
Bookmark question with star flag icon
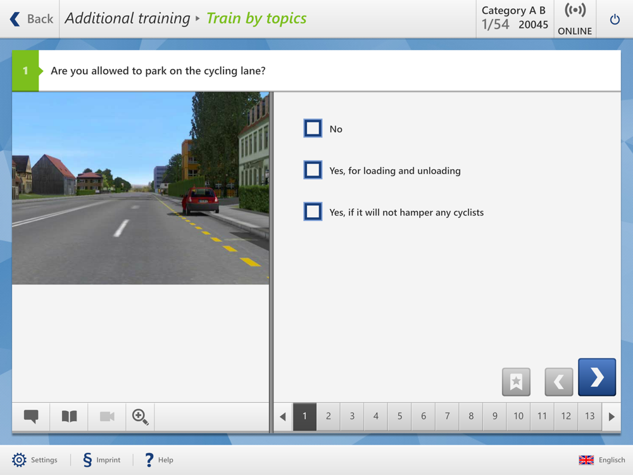[x=516, y=382]
